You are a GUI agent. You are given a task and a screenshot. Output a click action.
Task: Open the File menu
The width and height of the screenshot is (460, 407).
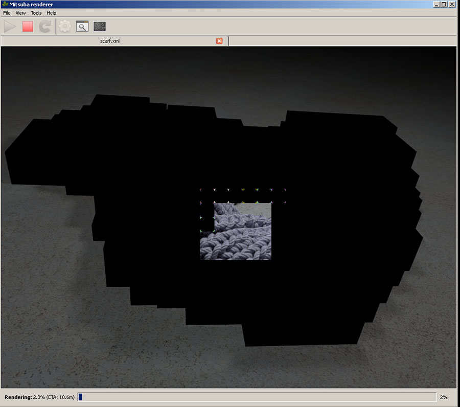point(7,13)
